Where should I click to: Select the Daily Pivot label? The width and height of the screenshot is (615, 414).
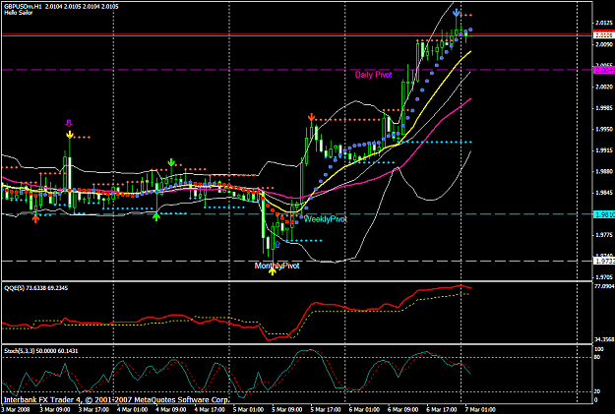tap(373, 75)
